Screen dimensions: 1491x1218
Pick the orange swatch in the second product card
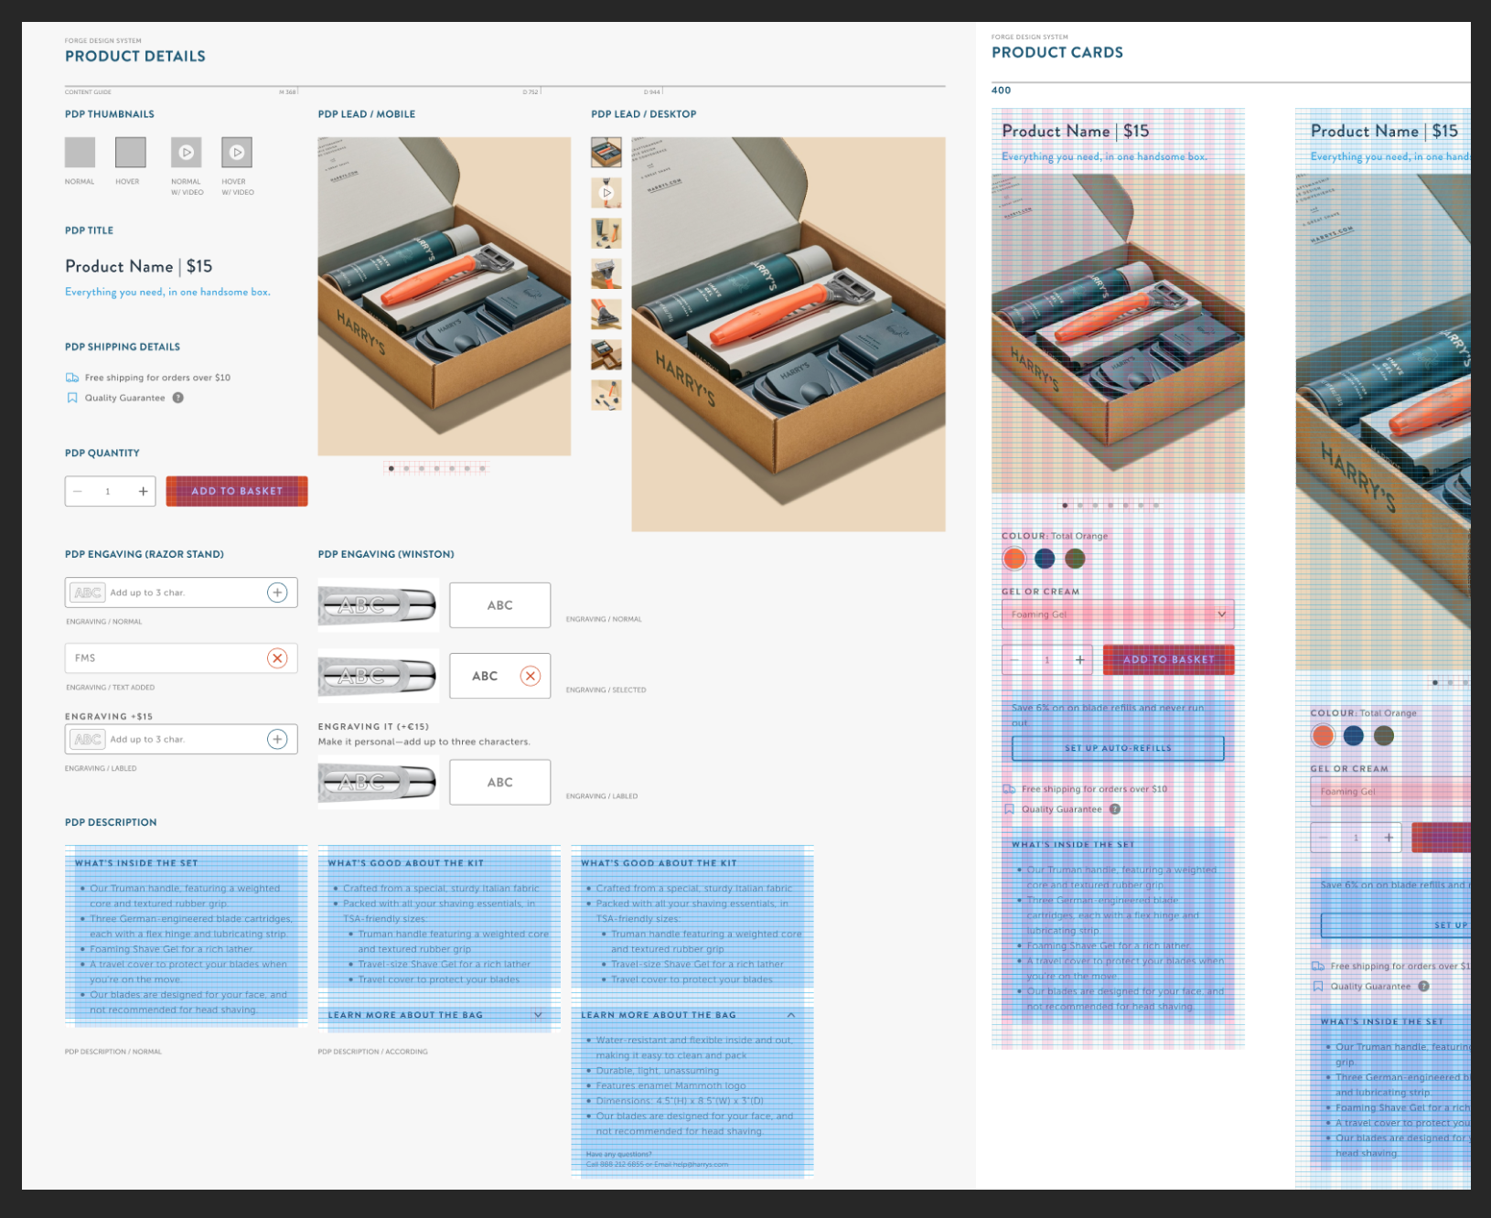pyautogui.click(x=1323, y=735)
